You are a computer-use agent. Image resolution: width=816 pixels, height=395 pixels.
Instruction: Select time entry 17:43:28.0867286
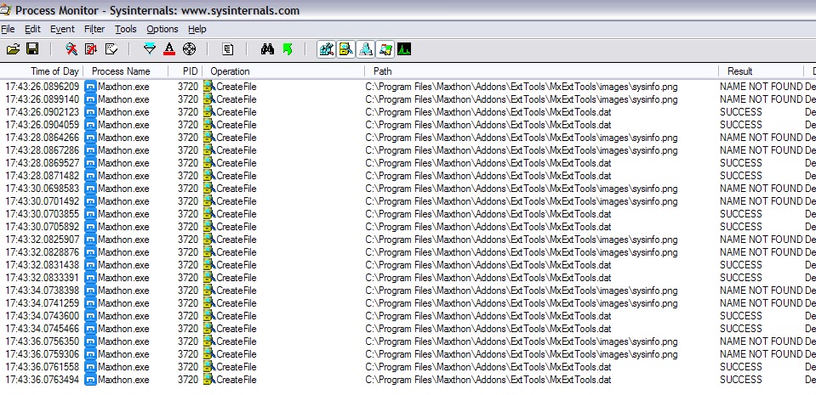(x=43, y=150)
